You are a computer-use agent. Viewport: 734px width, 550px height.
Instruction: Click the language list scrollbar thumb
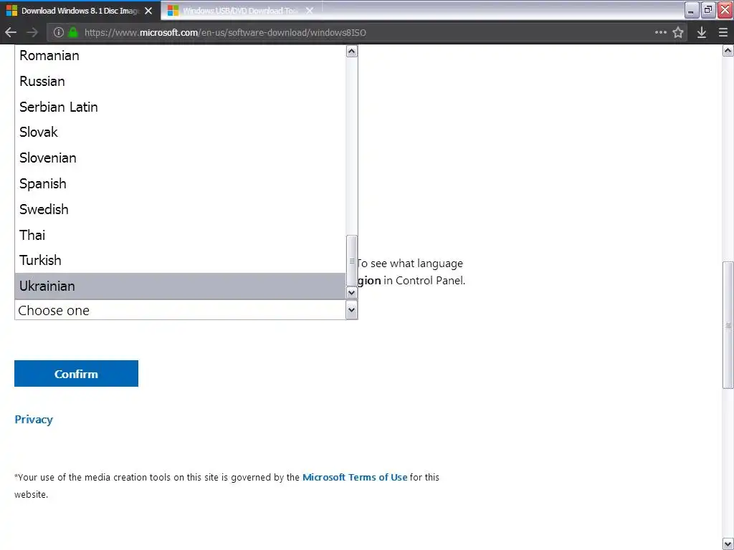[x=351, y=261]
